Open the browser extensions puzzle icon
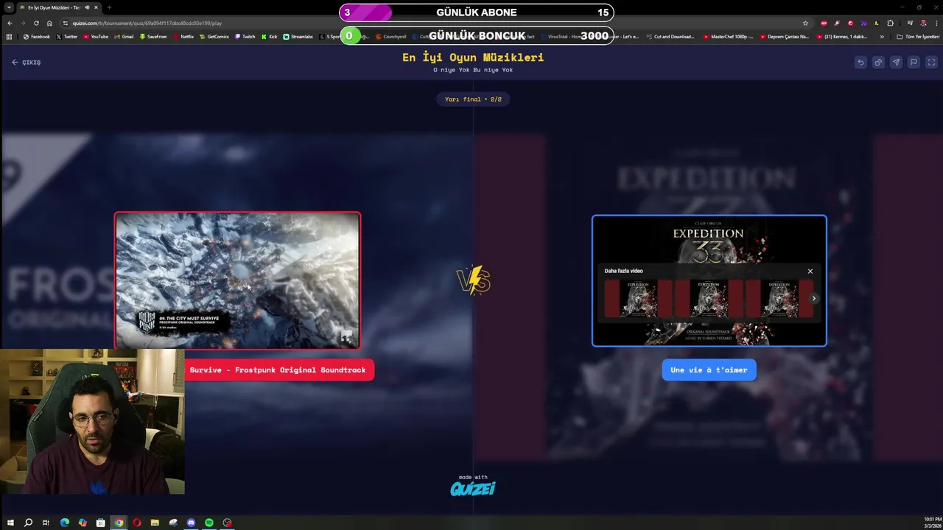 point(890,23)
